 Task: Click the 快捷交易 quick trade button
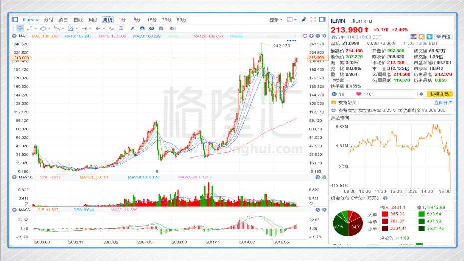pos(440,94)
